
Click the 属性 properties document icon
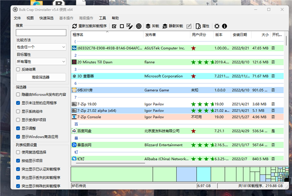[198, 26]
